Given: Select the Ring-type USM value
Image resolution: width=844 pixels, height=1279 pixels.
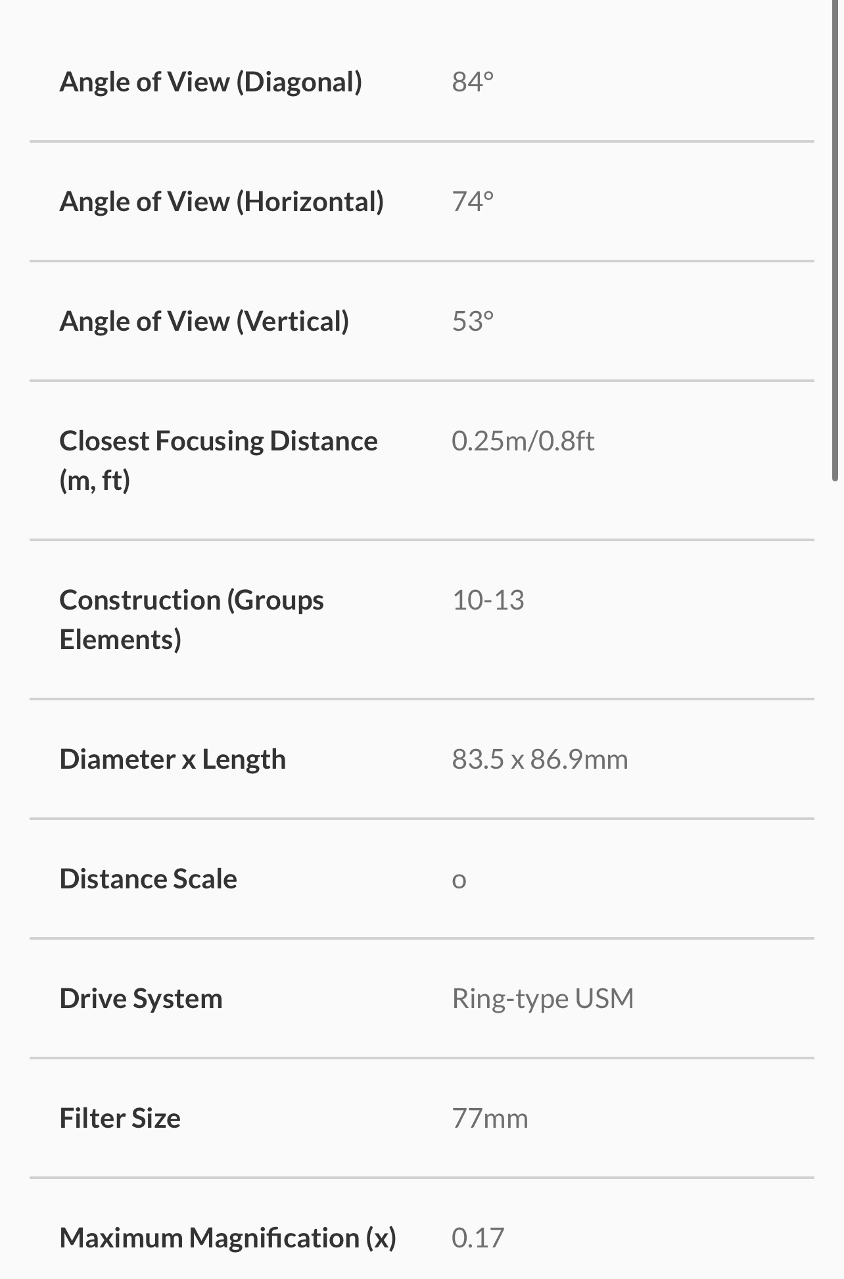Looking at the screenshot, I should (x=542, y=999).
